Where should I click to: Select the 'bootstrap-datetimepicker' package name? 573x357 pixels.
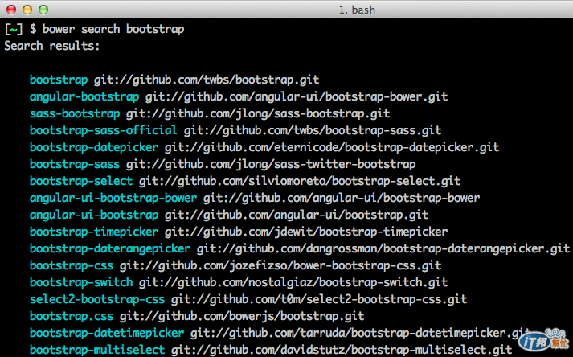(x=107, y=333)
